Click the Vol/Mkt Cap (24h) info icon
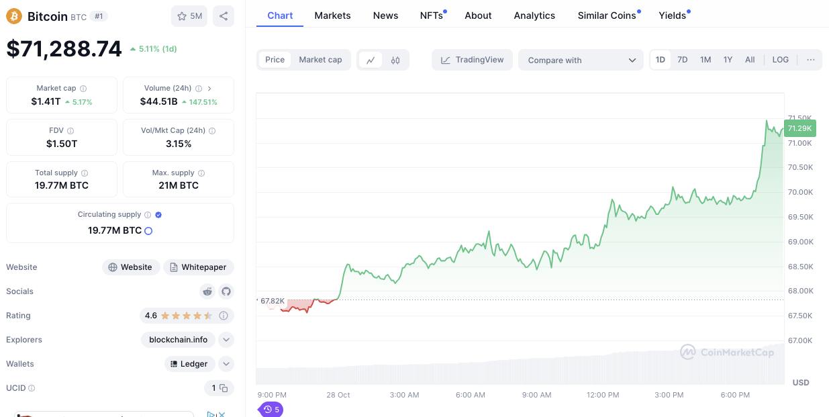This screenshot has height=417, width=829. (x=212, y=131)
